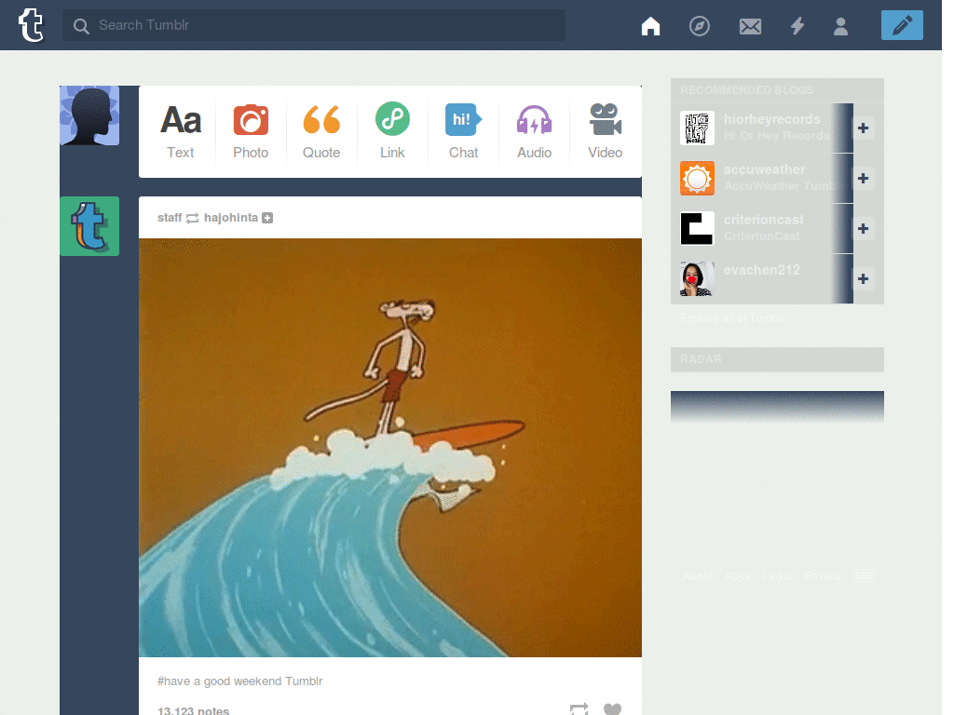Click the hiorheyrecords avatar
Viewport: 954px width, 715px height.
[x=697, y=128]
